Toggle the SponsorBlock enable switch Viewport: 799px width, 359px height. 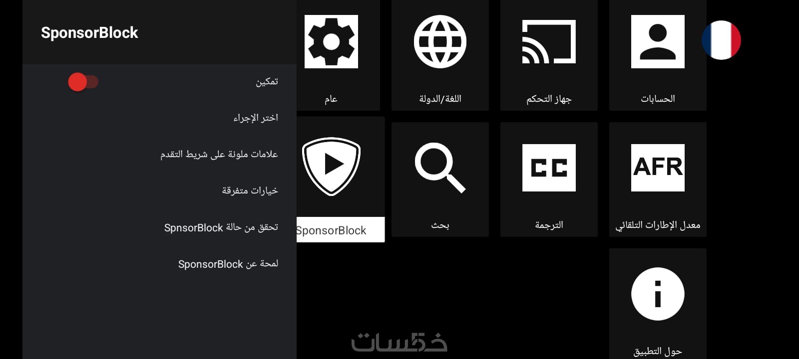pyautogui.click(x=83, y=82)
